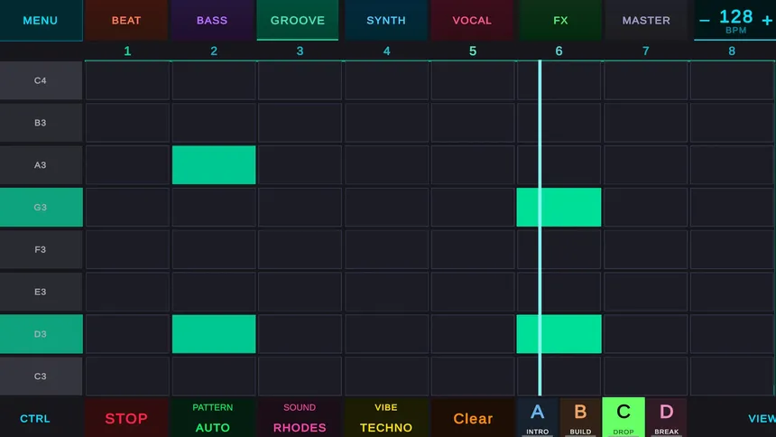Select the BASS track tab
This screenshot has height=437, width=776.
click(x=212, y=20)
